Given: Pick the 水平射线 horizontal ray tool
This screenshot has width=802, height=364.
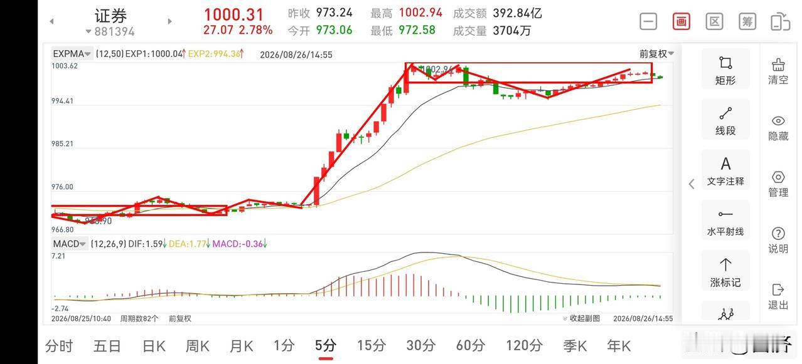Looking at the screenshot, I should coord(725,221).
